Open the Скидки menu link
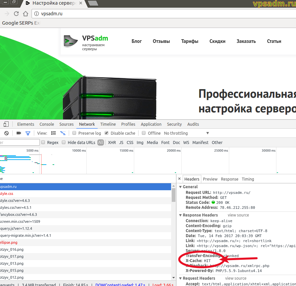 coord(217,41)
